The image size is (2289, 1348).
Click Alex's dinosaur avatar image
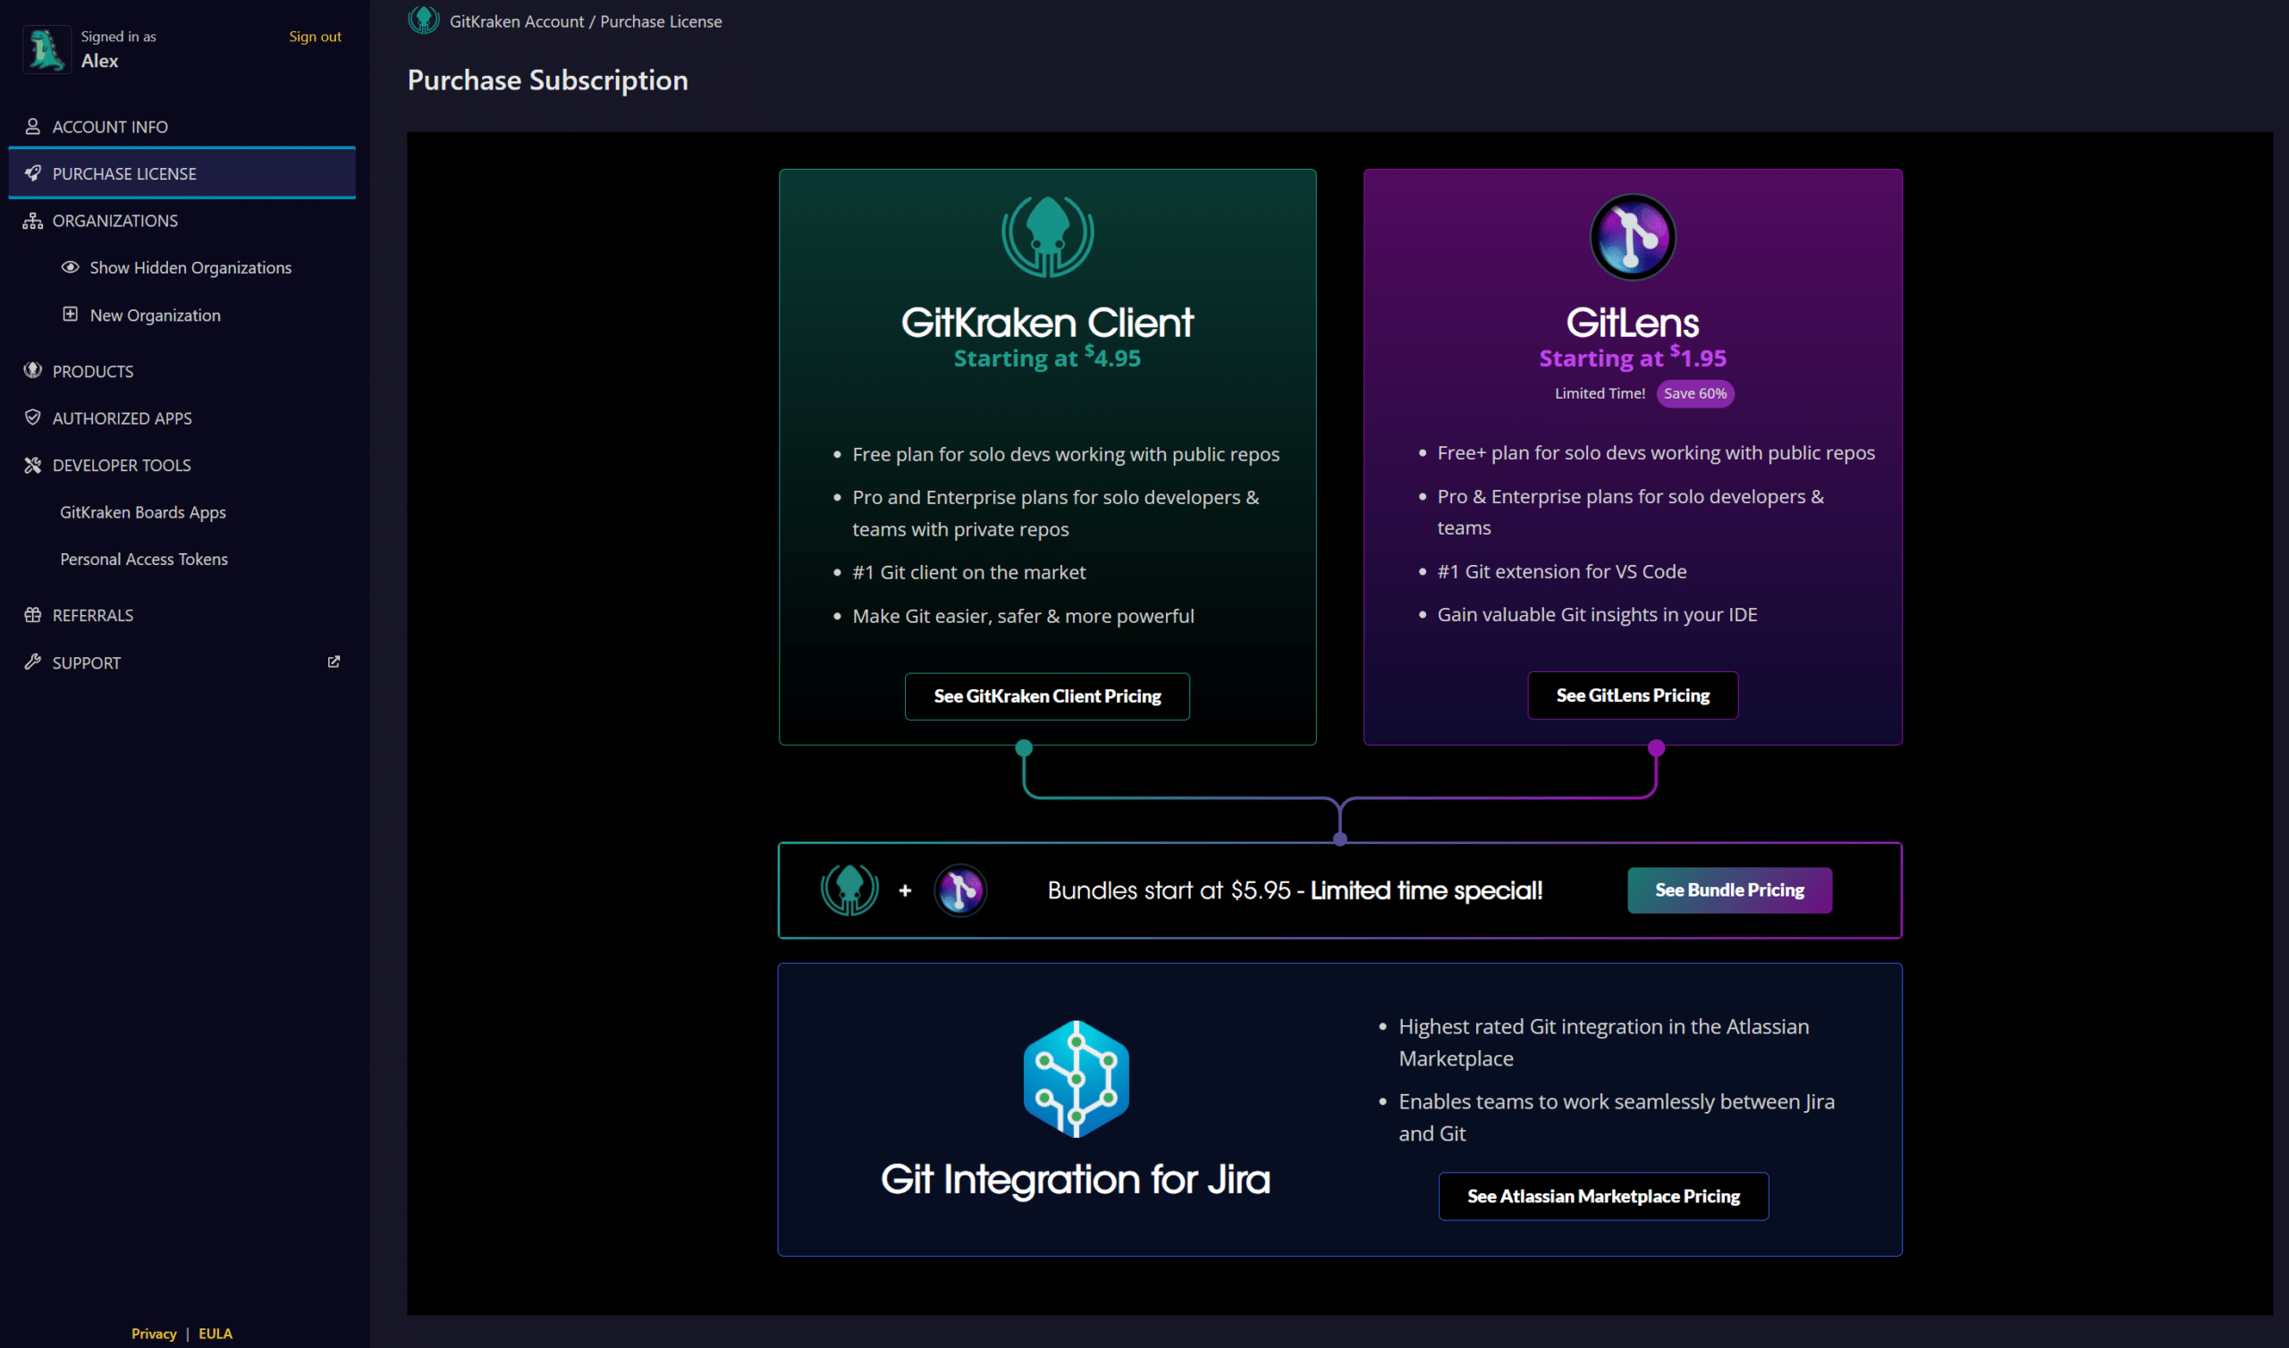coord(46,49)
